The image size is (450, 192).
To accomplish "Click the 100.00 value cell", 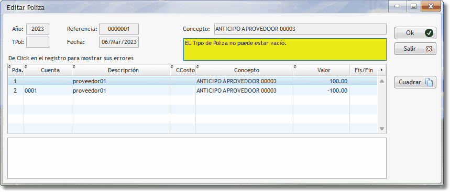I will click(x=322, y=81).
